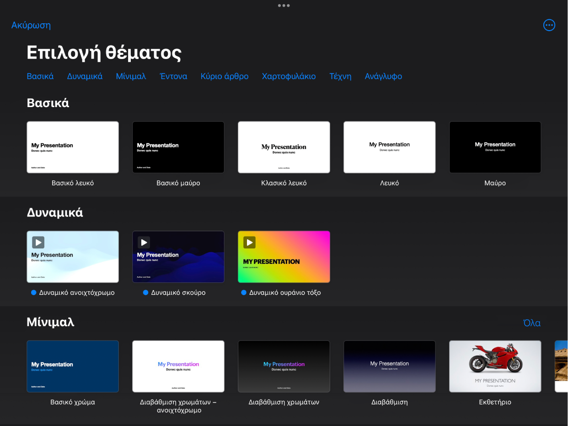Screen dimensions: 568x426
Task: Click the Διαβάθμιση label text
Action: [x=390, y=403]
